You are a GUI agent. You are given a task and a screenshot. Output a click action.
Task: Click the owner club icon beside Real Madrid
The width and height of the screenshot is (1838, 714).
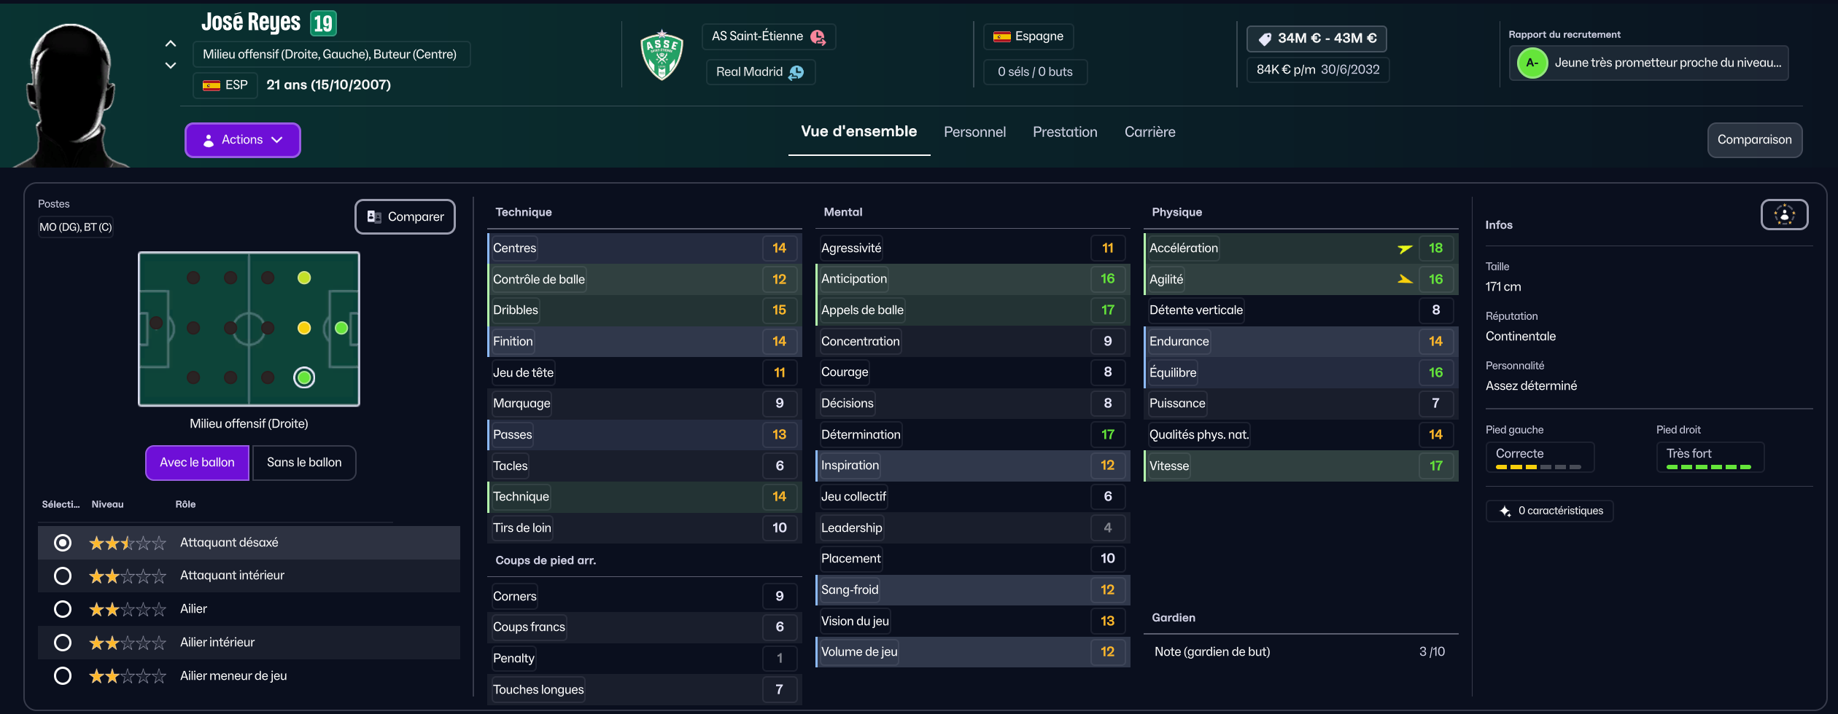click(x=796, y=72)
